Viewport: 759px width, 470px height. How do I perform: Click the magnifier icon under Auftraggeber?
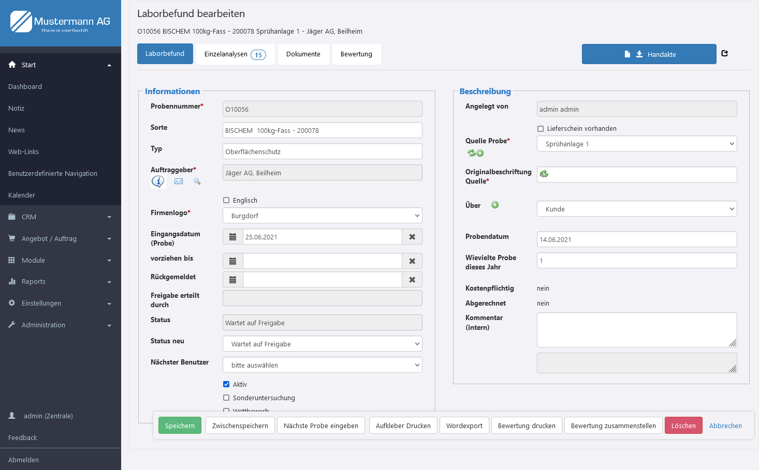[x=197, y=181]
